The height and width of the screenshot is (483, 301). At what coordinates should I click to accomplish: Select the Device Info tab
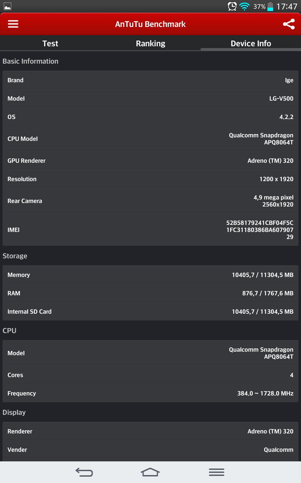(x=251, y=44)
